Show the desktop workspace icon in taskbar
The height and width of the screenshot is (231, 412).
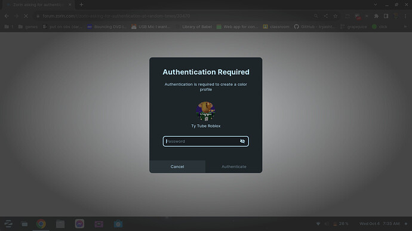pos(24,224)
